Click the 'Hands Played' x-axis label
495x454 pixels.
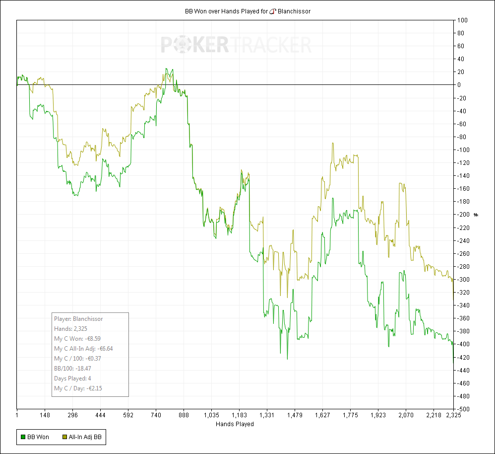pyautogui.click(x=235, y=424)
